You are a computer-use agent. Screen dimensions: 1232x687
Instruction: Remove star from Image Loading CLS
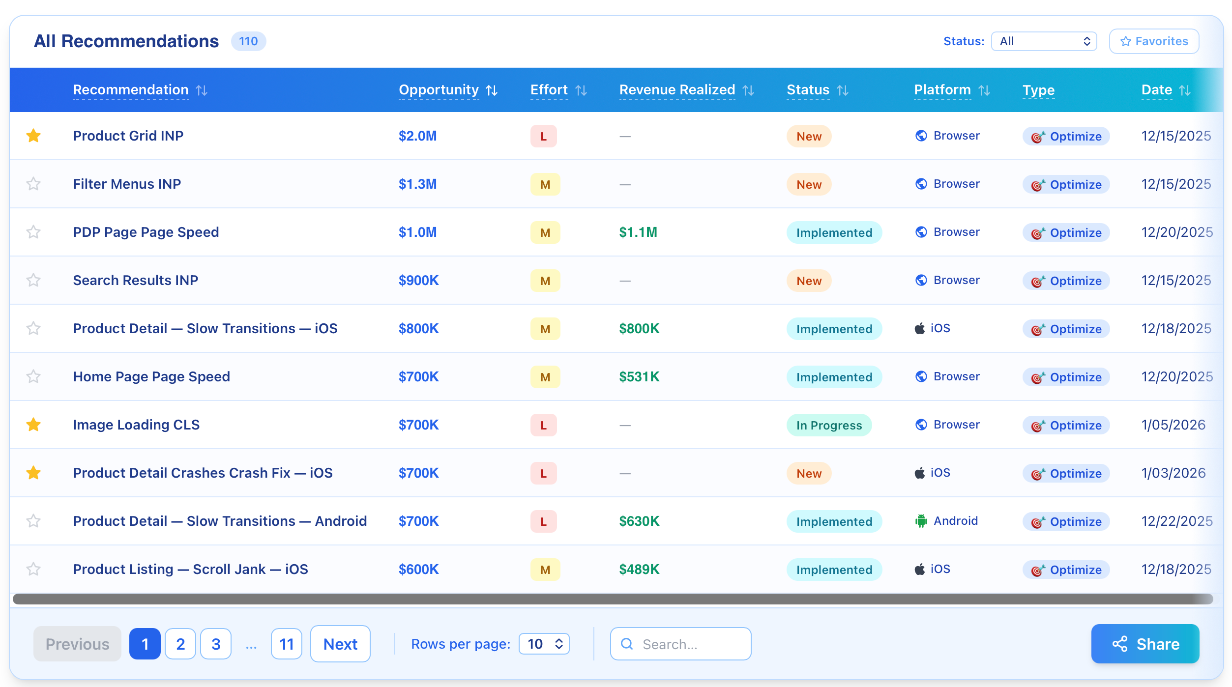click(x=33, y=425)
